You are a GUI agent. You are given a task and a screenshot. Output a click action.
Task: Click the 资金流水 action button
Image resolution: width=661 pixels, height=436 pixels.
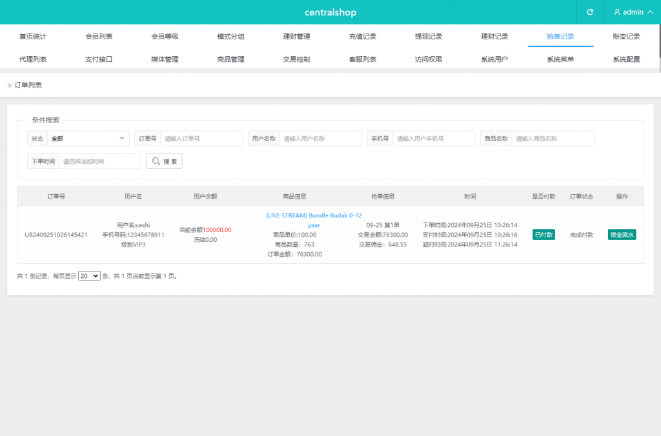tap(622, 235)
